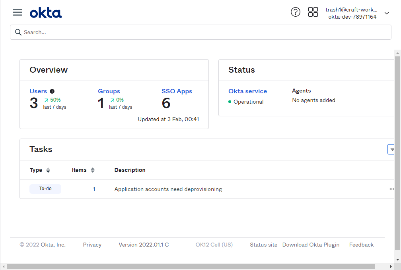401x270 pixels.
Task: Click the Operational status text
Action: coord(248,102)
